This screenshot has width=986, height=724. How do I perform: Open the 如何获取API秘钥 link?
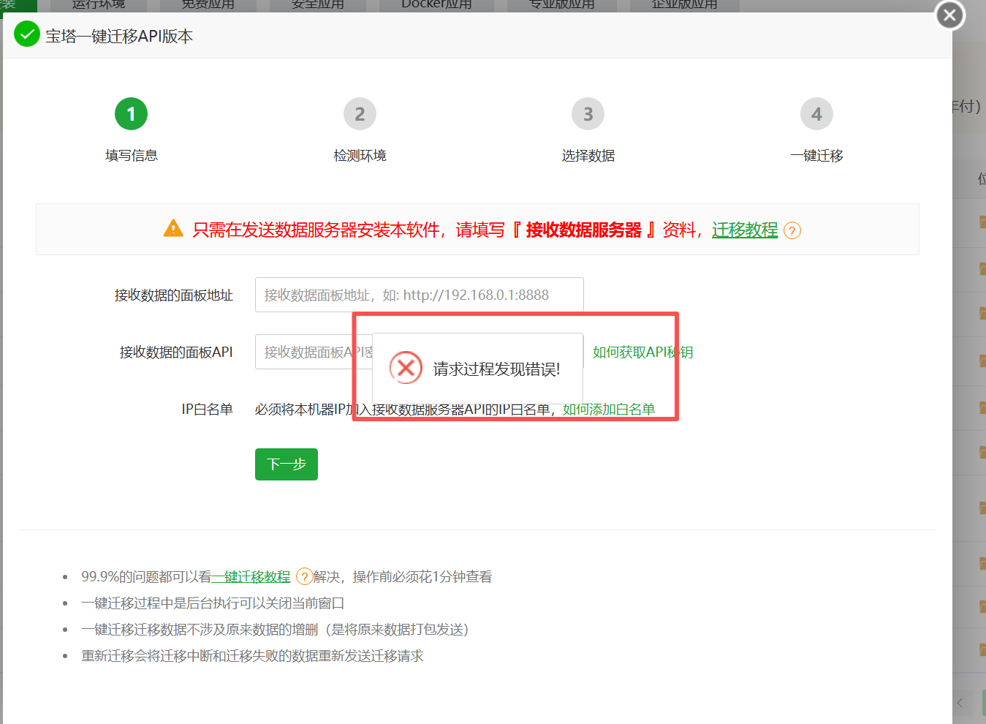642,352
